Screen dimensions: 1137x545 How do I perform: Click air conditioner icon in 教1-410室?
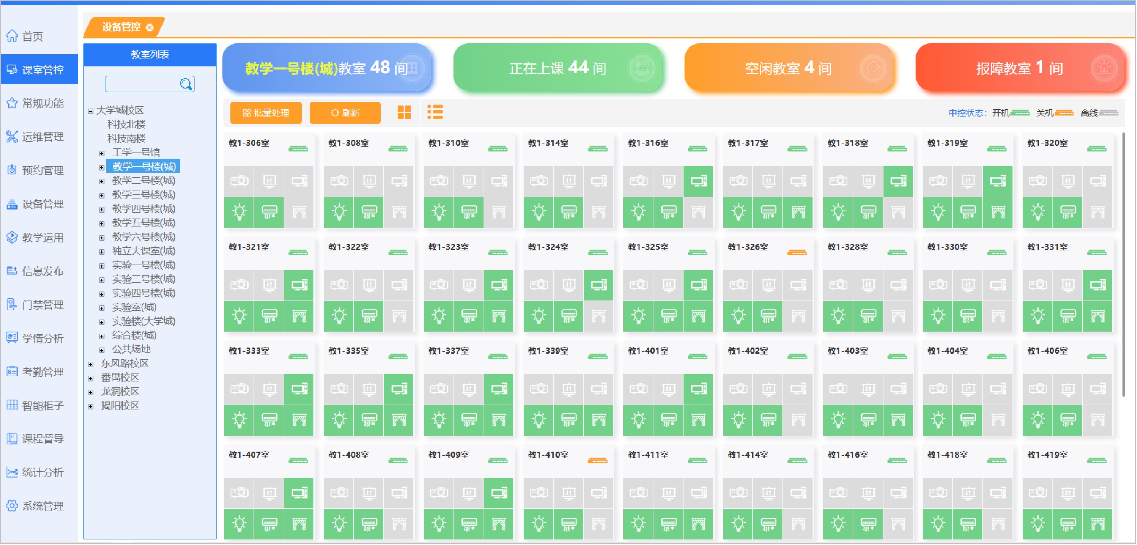pos(569,524)
